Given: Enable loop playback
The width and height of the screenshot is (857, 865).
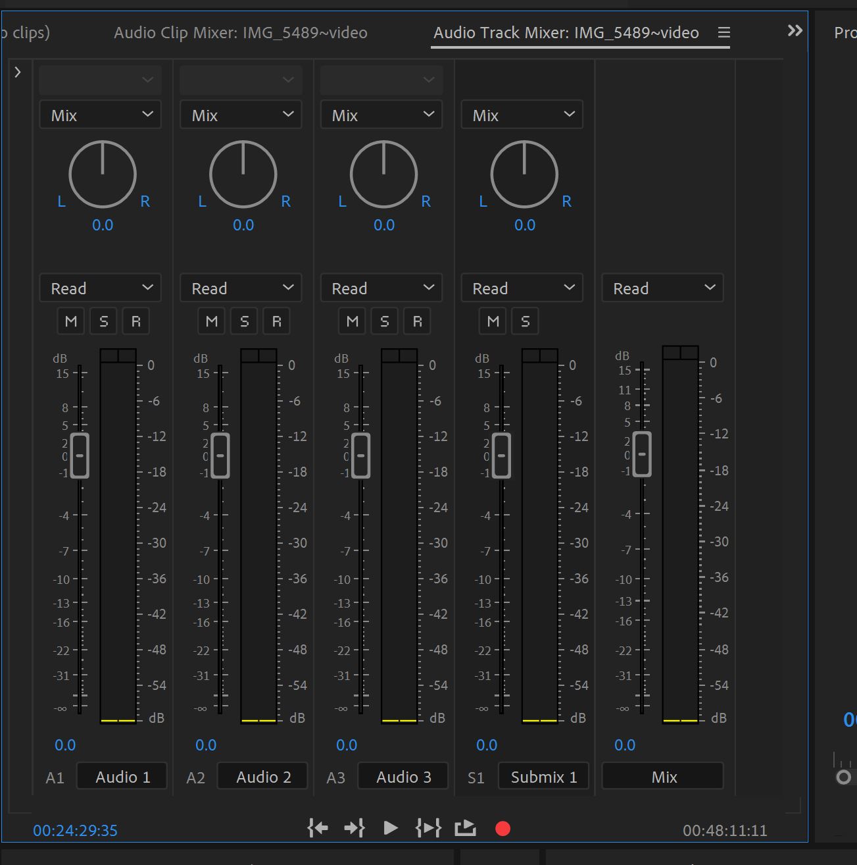Looking at the screenshot, I should pyautogui.click(x=465, y=828).
